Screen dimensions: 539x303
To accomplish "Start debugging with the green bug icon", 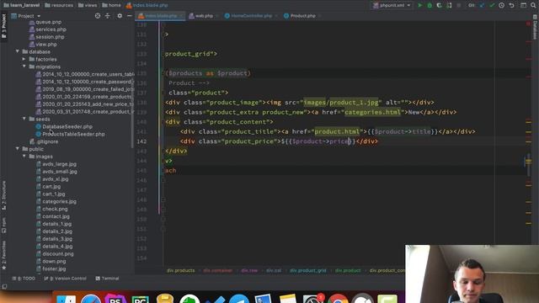I will point(430,6).
